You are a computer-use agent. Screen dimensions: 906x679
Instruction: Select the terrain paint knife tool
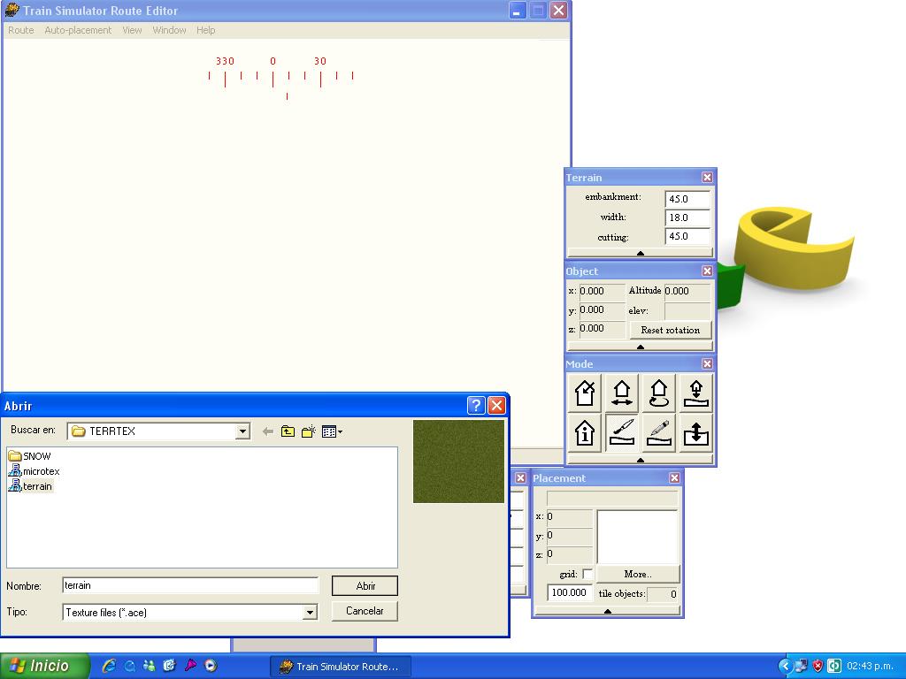(x=621, y=433)
